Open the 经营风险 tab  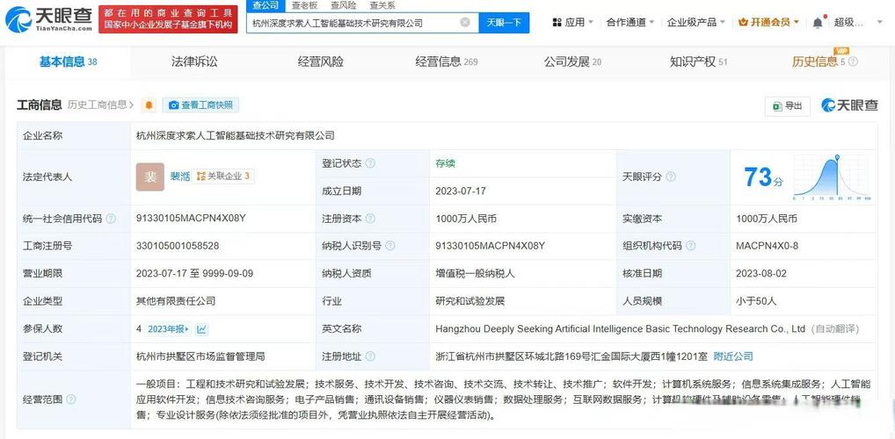(x=320, y=61)
